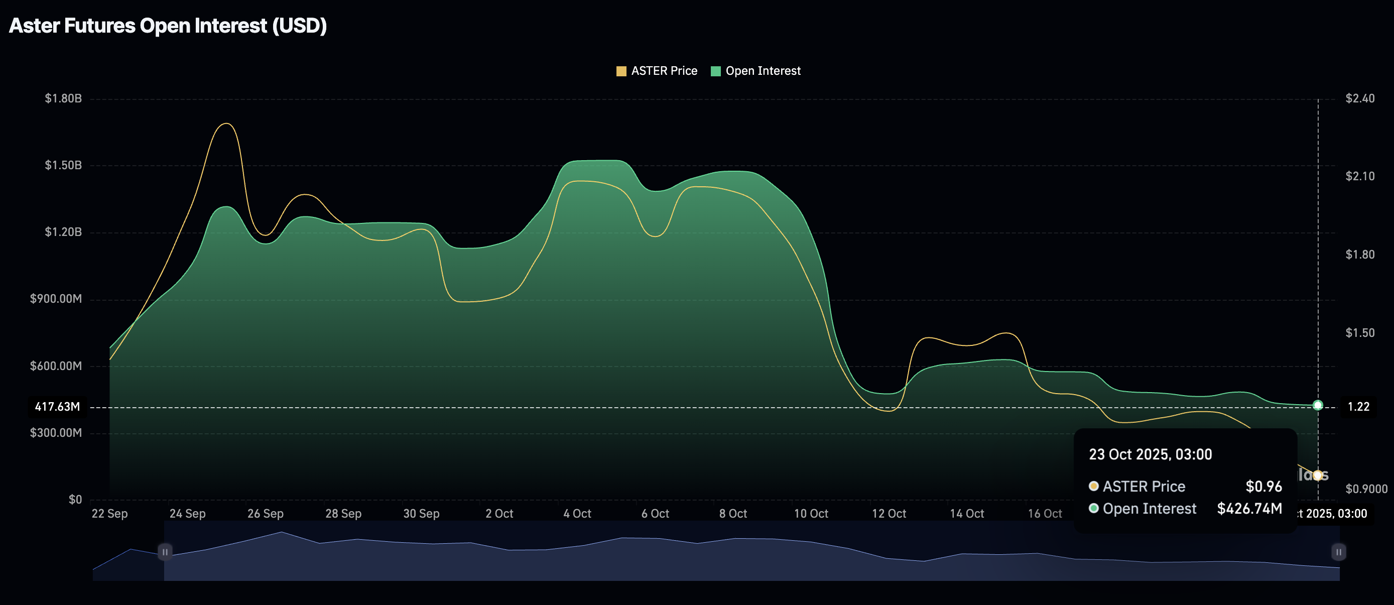
Task: Click the right range slider handle
Action: (1338, 551)
